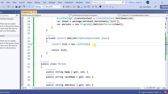
Task: Open the Extensions menu
Action: [x=69, y=2]
